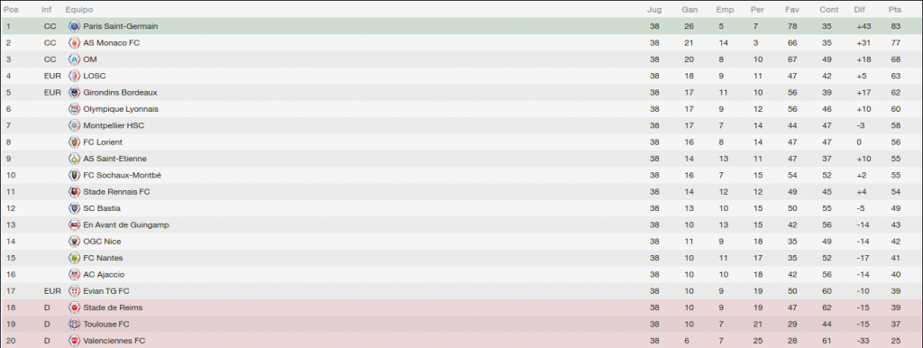Click the Equipo column header

pyautogui.click(x=79, y=10)
